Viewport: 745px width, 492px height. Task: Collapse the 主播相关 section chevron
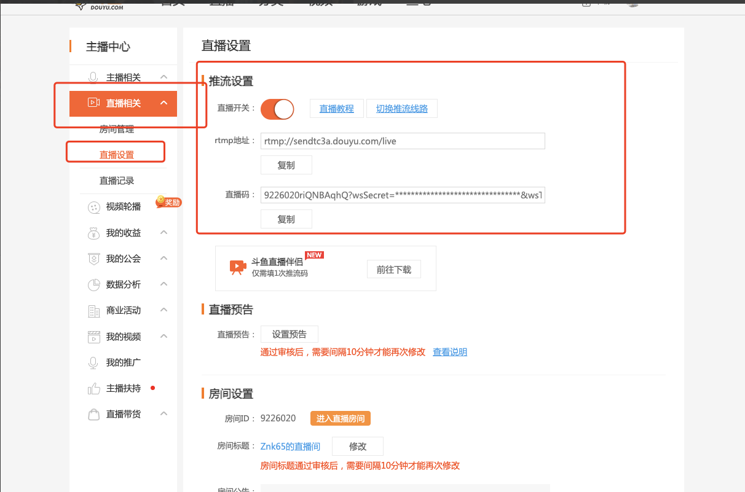click(x=164, y=77)
